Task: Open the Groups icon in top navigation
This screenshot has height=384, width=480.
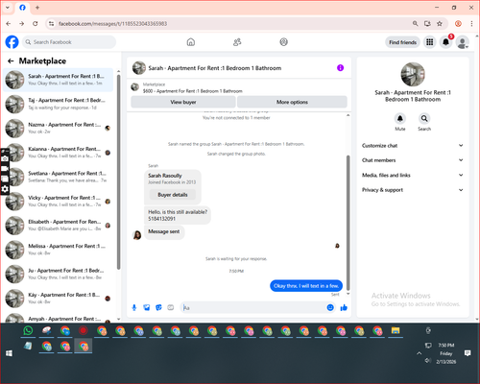Action: pos(283,42)
